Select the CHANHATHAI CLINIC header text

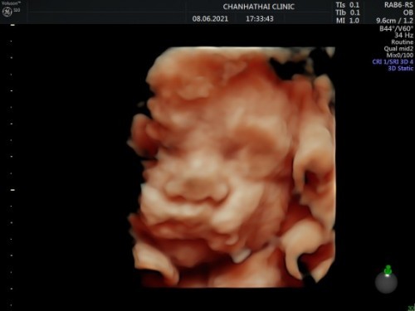pos(259,7)
